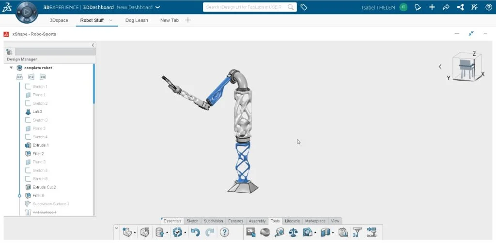Open the New Dashboard dropdown
This screenshot has height=243, width=496.
pos(158,7)
